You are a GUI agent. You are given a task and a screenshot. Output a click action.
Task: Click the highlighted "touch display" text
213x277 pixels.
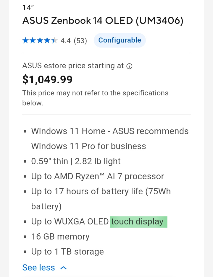click(x=138, y=222)
